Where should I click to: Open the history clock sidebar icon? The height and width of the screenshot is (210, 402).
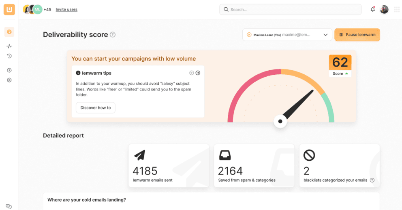[9, 56]
